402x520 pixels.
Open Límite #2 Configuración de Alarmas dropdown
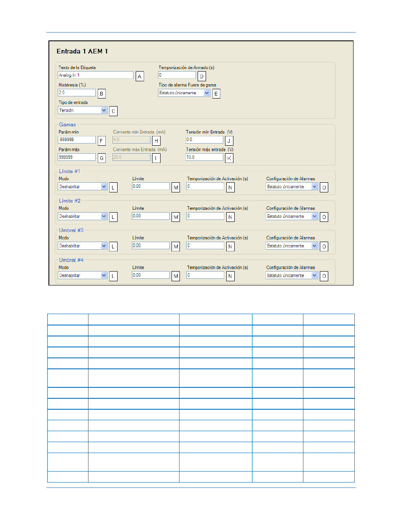[x=292, y=216]
